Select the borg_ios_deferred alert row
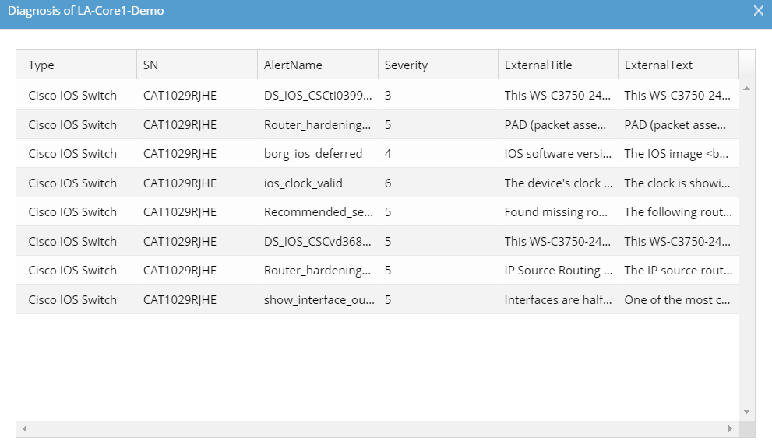Viewport: 772px width, 447px height. (x=313, y=154)
